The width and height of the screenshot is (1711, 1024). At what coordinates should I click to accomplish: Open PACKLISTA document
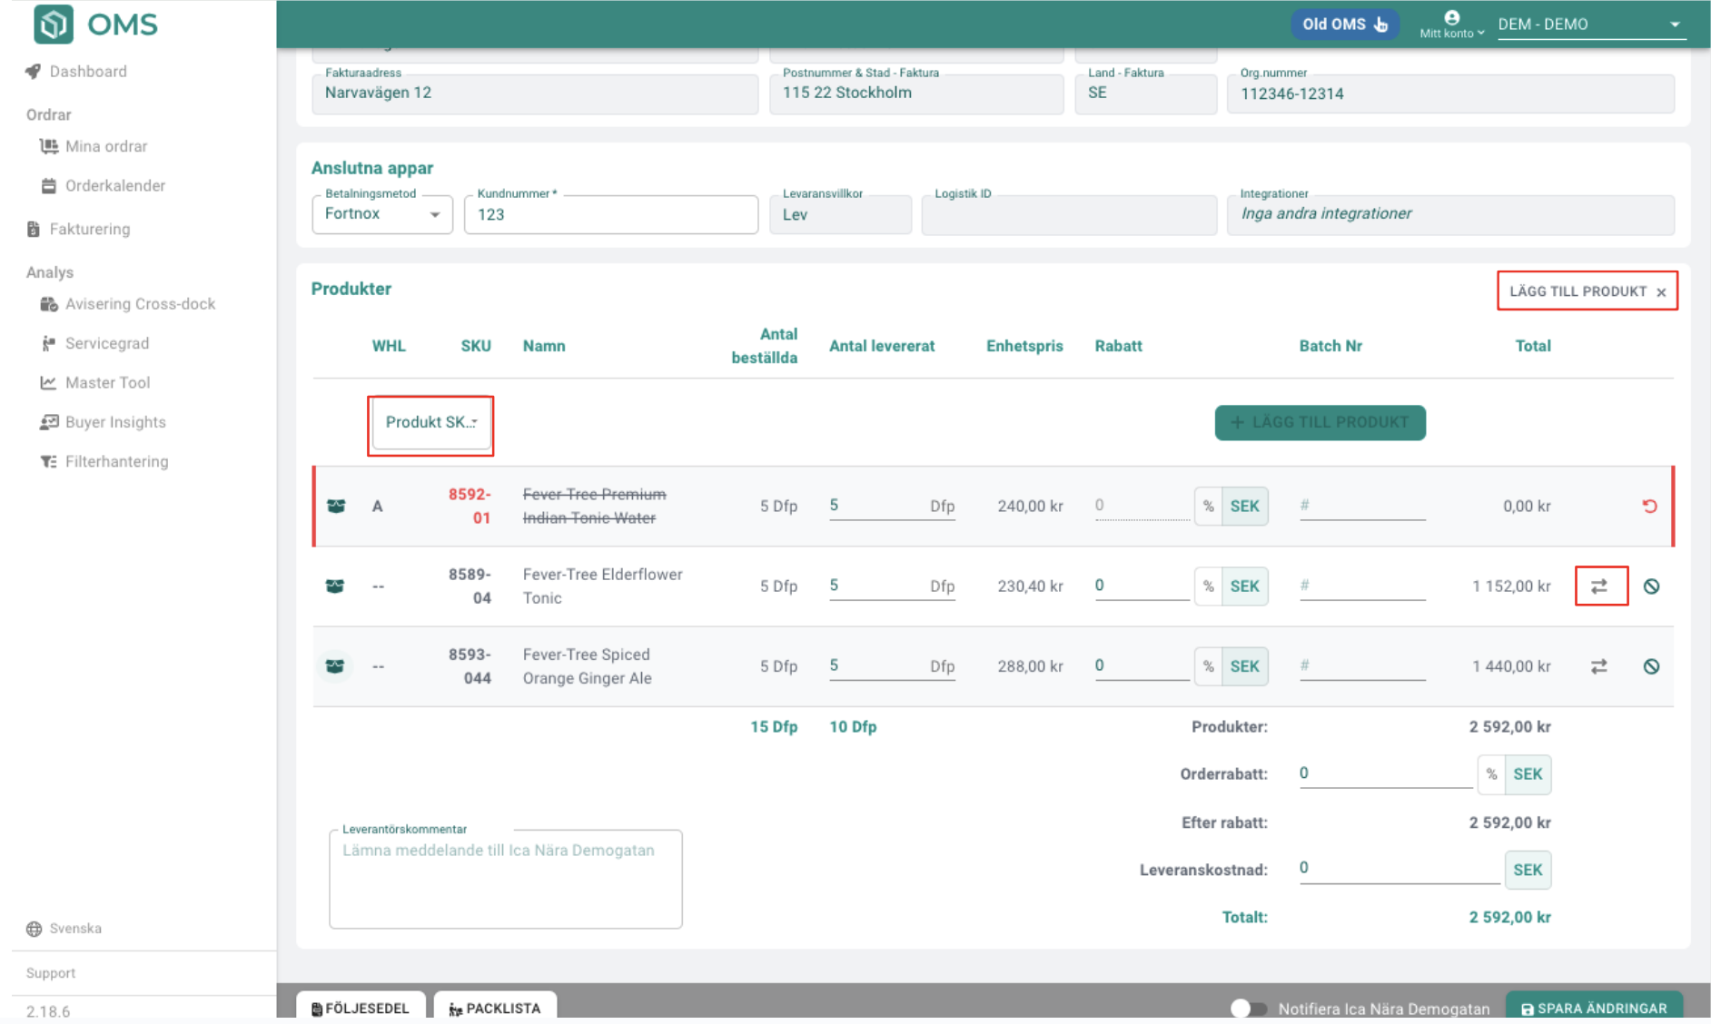pos(495,1006)
